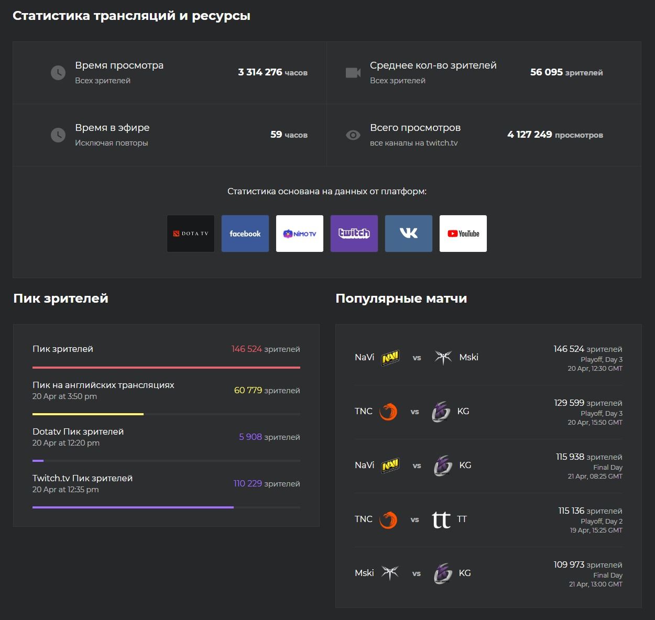
Task: Click the 115 136 зрителей match count
Action: (591, 511)
